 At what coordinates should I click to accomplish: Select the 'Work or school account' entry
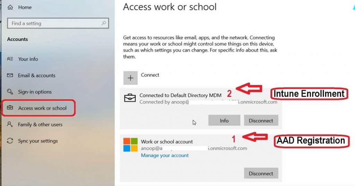point(167,141)
